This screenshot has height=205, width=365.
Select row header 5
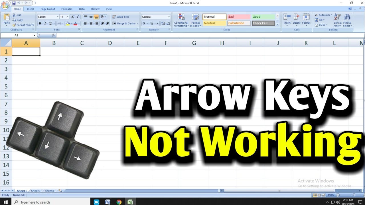pos(6,86)
